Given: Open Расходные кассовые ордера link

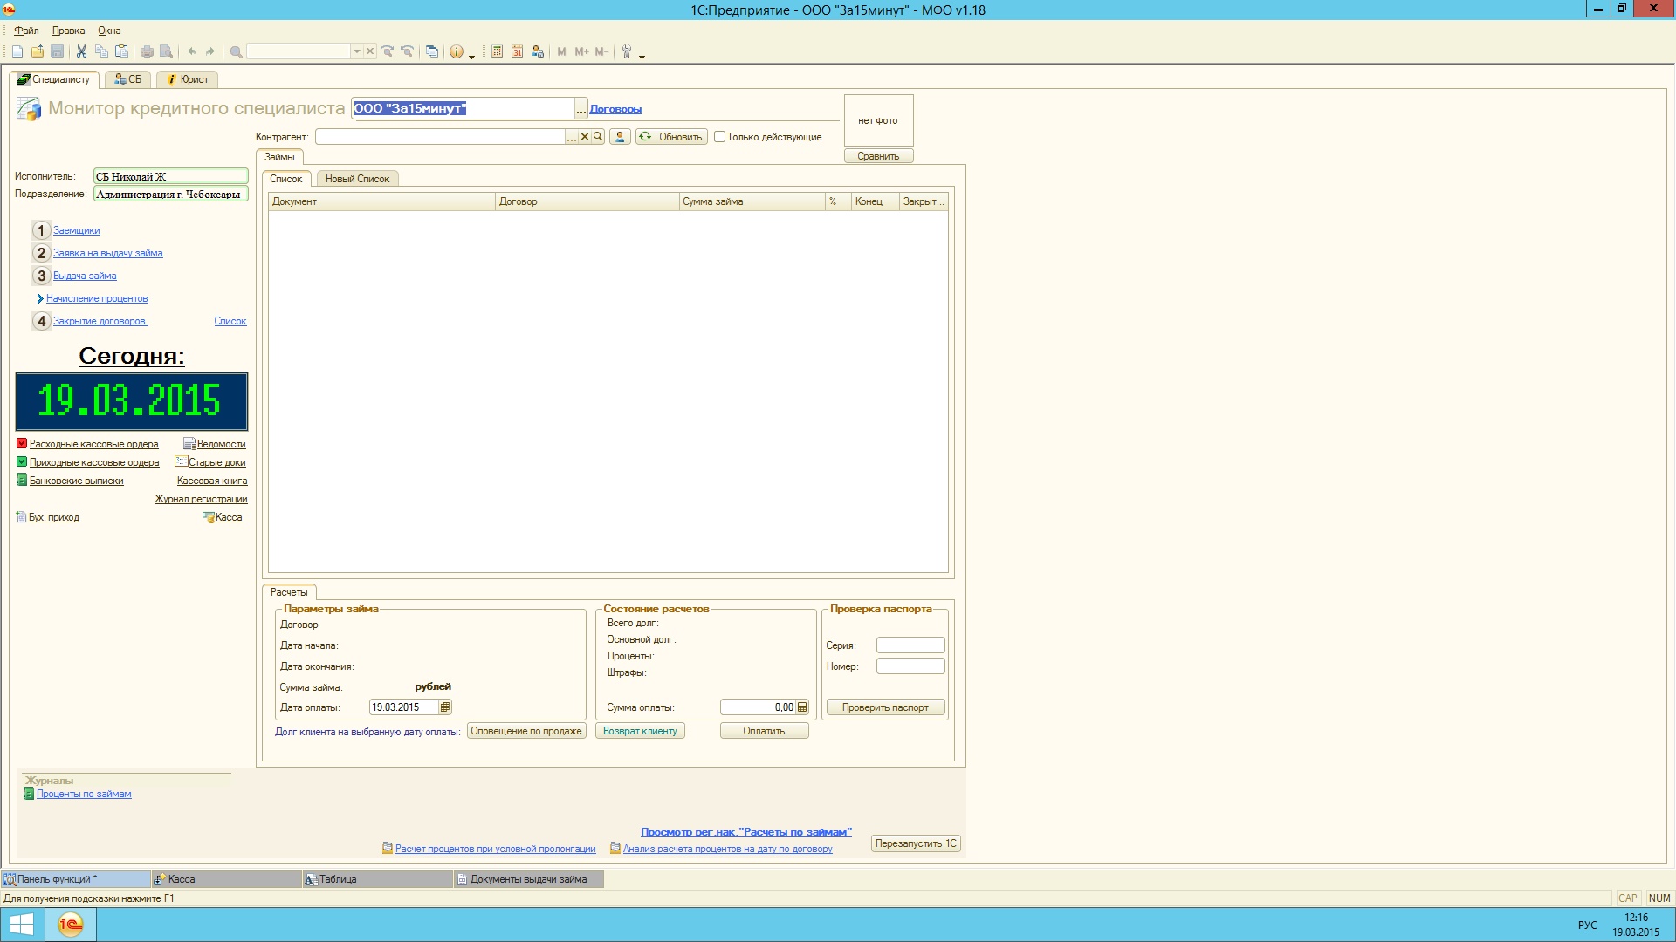Looking at the screenshot, I should pos(93,444).
